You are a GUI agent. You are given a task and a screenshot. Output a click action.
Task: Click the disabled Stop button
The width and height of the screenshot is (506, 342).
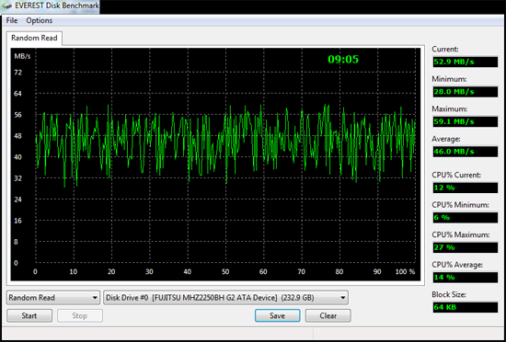80,315
